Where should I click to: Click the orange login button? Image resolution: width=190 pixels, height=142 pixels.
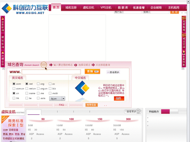point(175,12)
